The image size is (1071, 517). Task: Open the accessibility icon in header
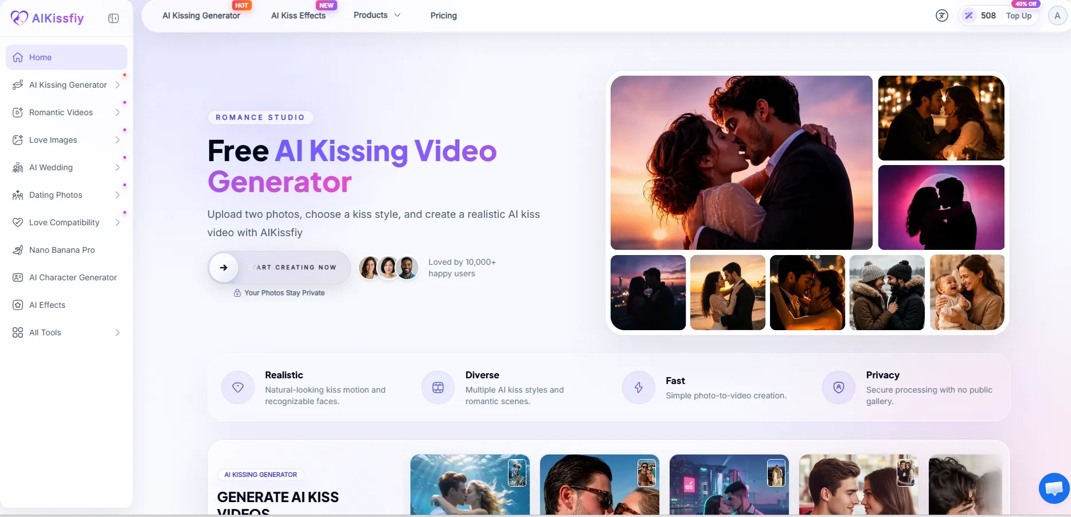(x=942, y=15)
